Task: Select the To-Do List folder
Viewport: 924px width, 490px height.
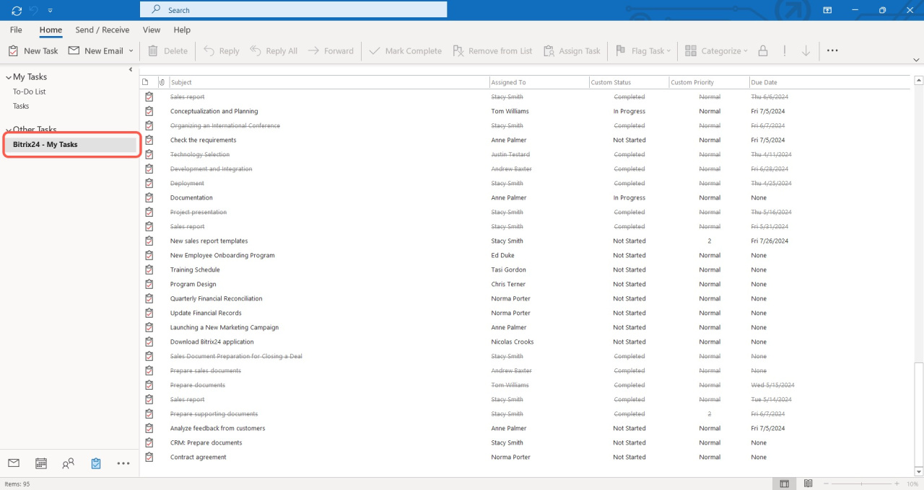Action: 30,92
